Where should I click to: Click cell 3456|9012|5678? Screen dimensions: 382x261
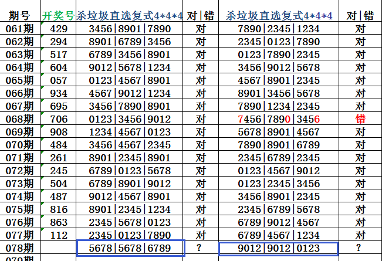click(279, 67)
